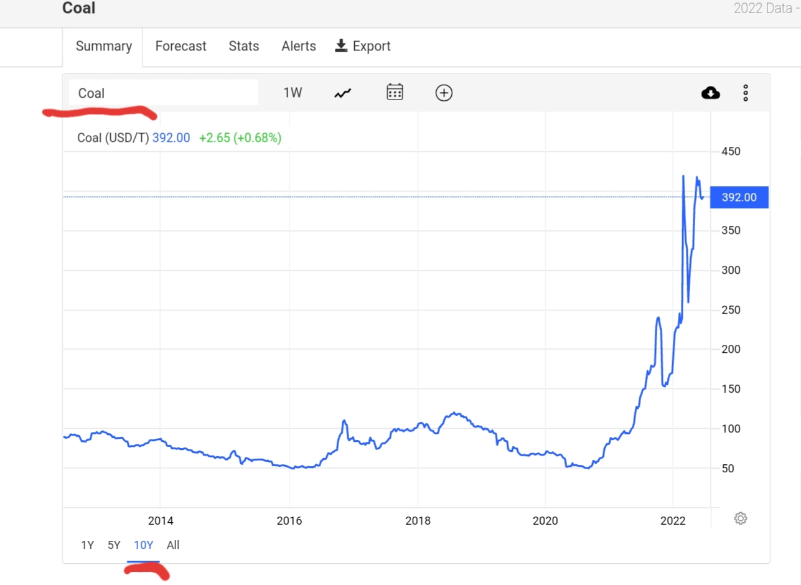Select the 5Y time range
The height and width of the screenshot is (585, 801).
[114, 545]
